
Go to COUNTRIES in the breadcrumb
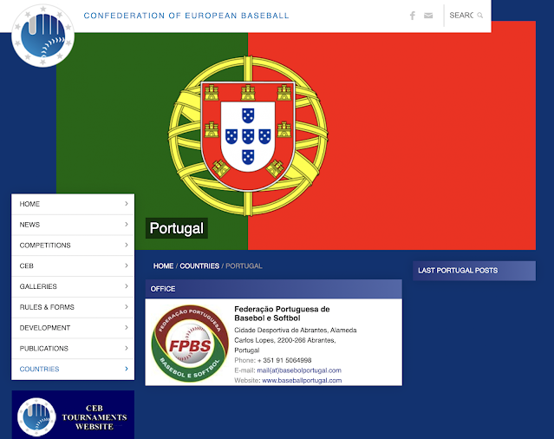(199, 265)
